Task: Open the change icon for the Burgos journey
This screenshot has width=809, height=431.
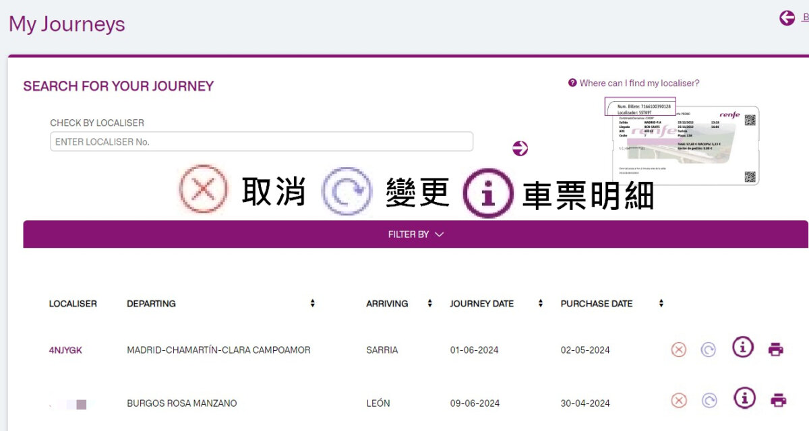Action: point(708,399)
